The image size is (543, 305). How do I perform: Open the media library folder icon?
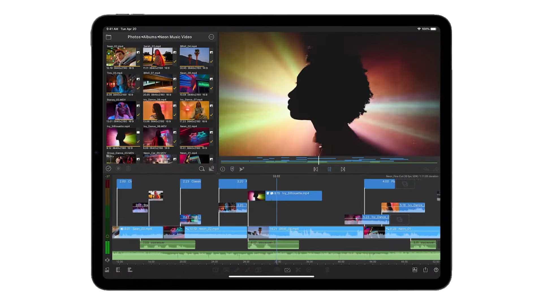pos(108,37)
